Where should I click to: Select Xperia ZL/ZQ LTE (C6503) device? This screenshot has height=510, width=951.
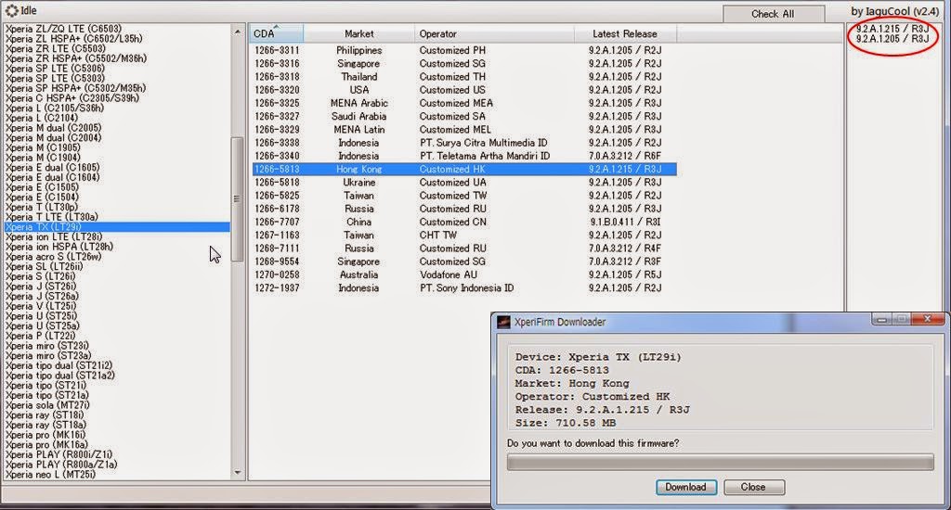(x=64, y=29)
